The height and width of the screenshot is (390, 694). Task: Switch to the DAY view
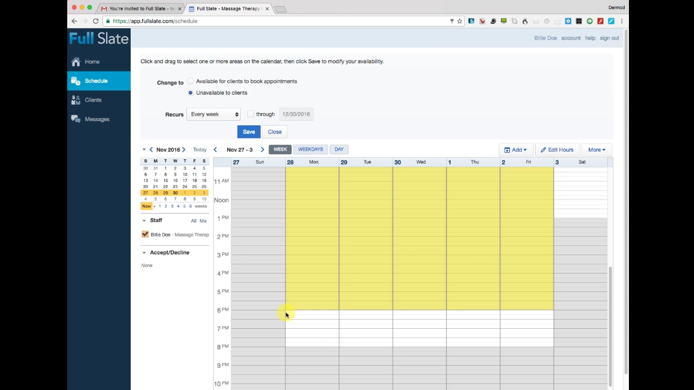coord(339,149)
